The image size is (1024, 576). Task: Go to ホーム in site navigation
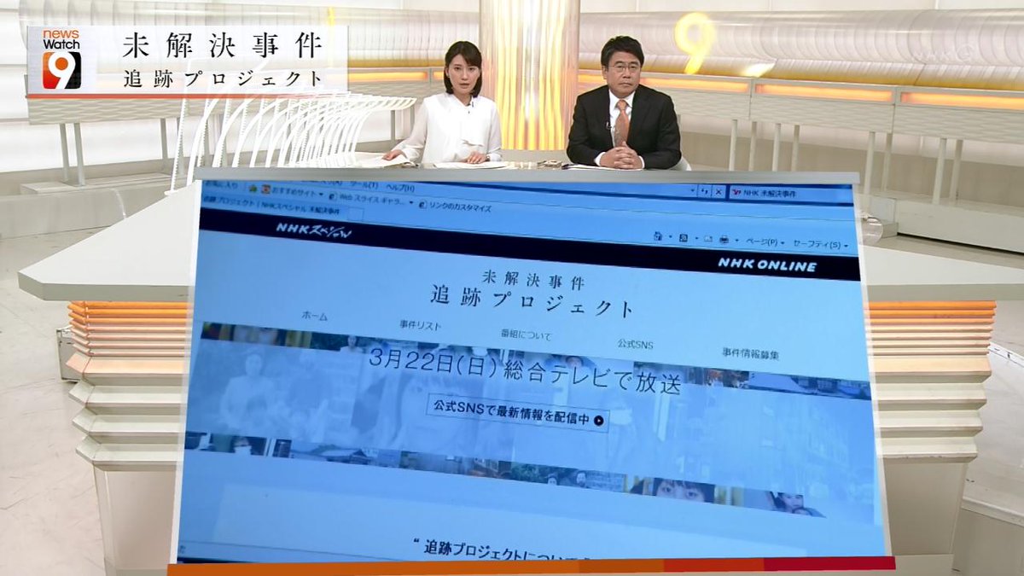(x=314, y=316)
